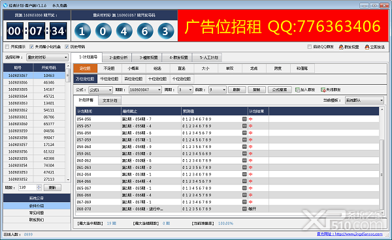Click the 期数 120 input field
Screen dimensions: 392x240
pyautogui.click(x=27, y=188)
